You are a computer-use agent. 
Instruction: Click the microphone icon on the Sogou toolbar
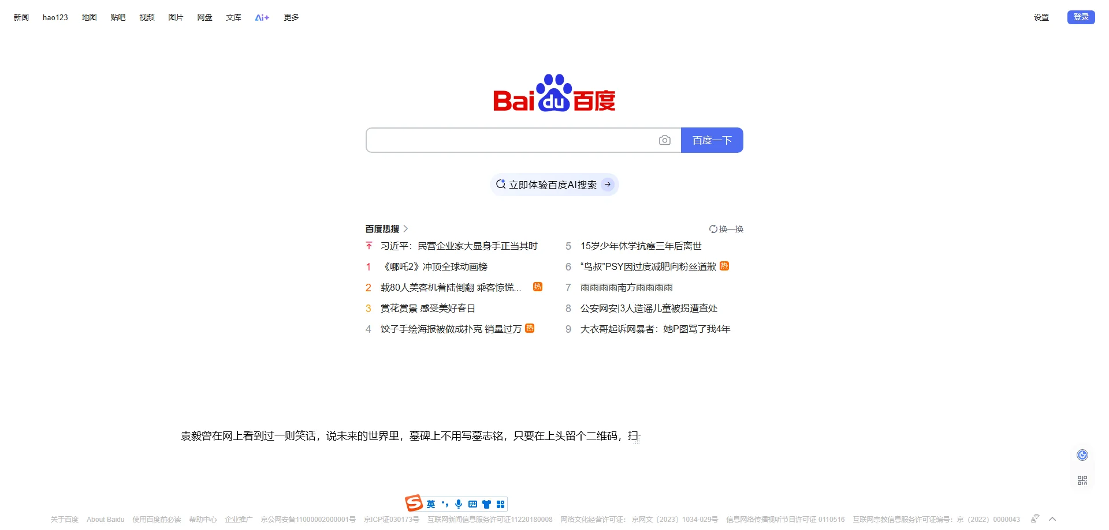tap(459, 503)
